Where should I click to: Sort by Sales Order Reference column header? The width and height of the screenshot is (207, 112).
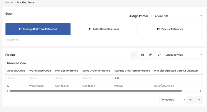(96, 71)
